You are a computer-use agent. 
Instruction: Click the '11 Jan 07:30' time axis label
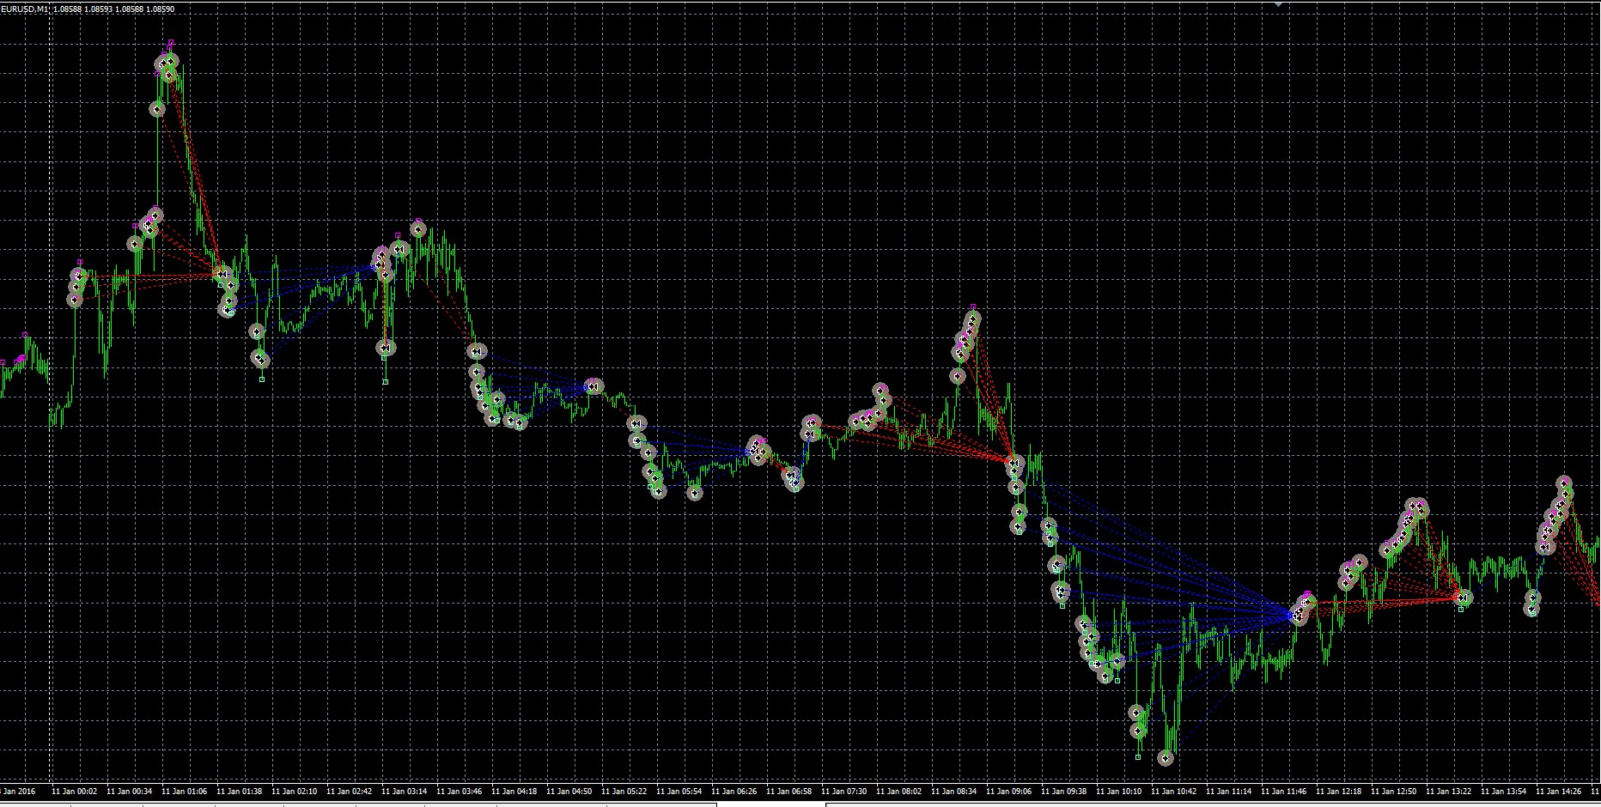(x=844, y=792)
